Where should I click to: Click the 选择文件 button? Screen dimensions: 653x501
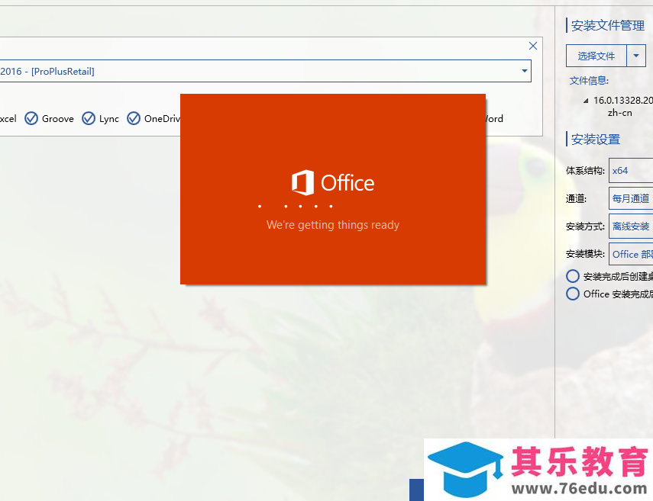[596, 56]
